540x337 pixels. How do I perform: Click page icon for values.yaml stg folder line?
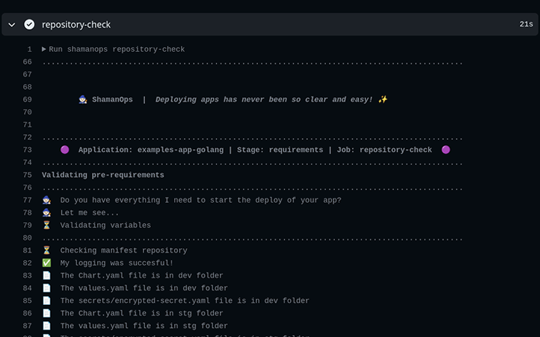(47, 326)
